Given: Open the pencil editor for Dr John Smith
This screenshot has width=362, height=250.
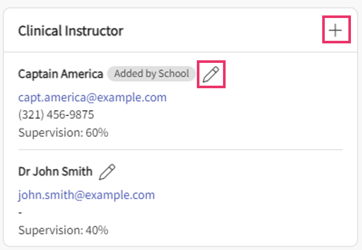Looking at the screenshot, I should pos(107,172).
